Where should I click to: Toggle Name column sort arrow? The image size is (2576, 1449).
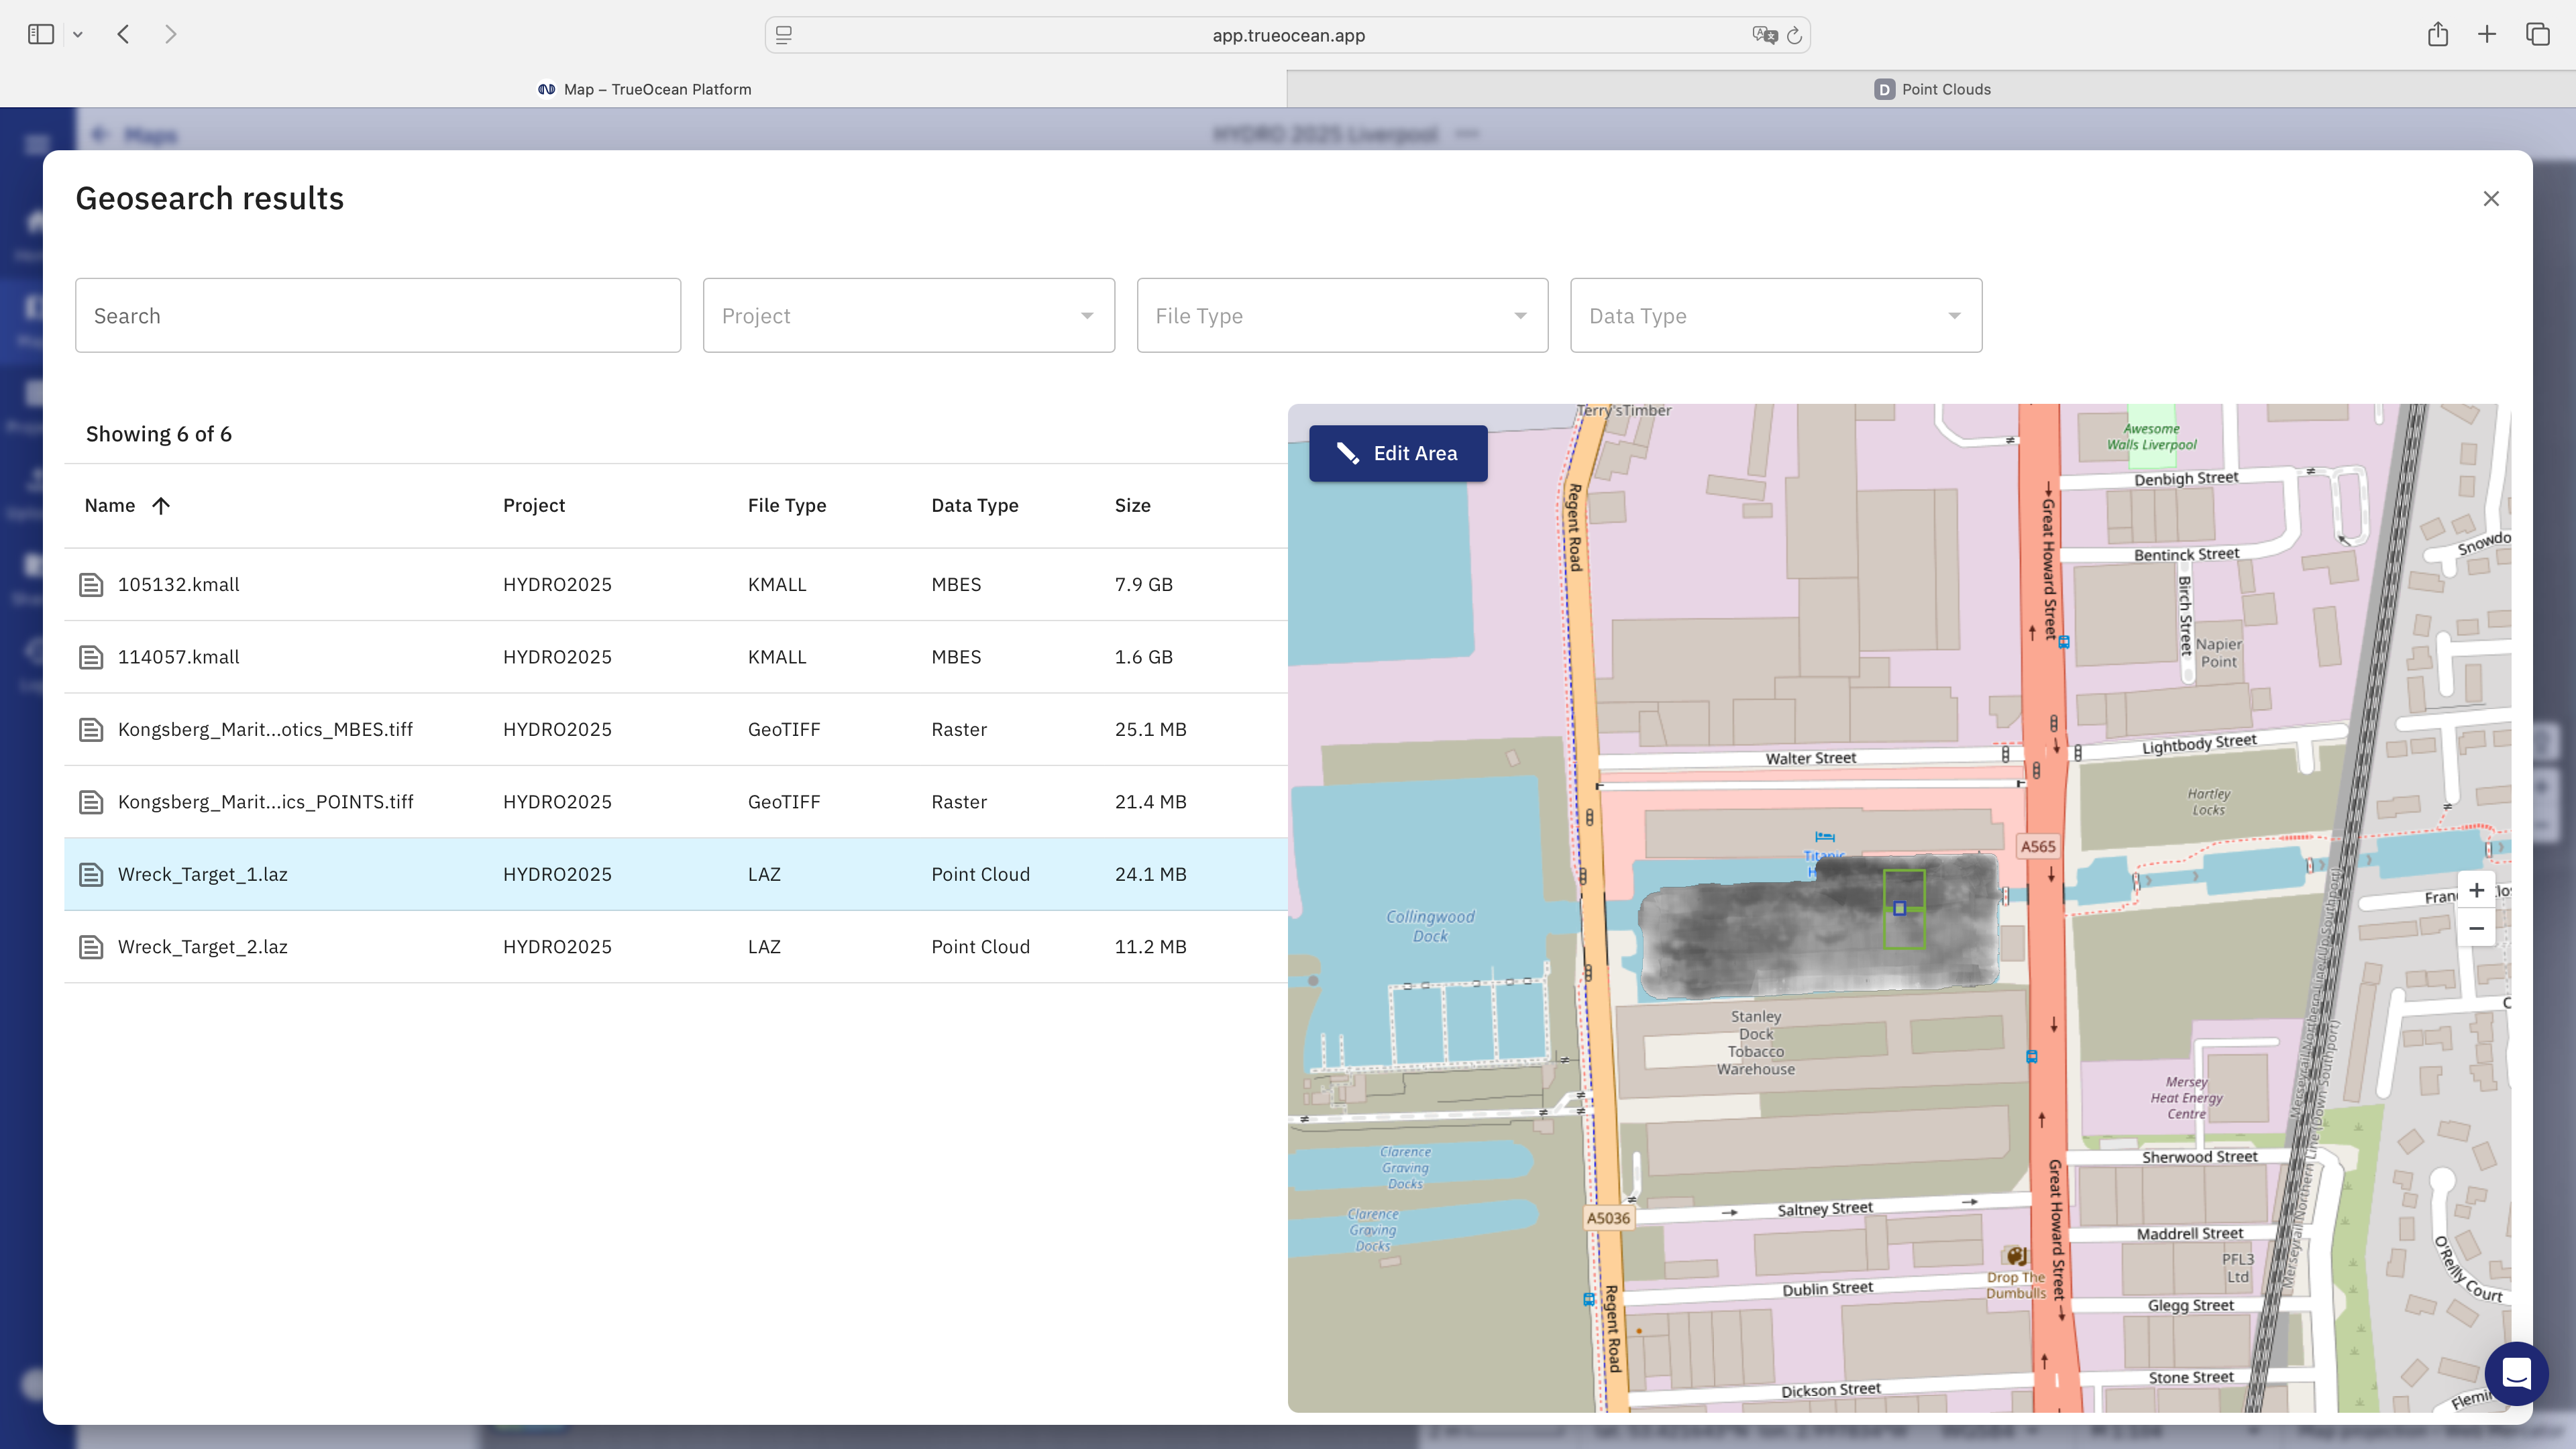click(161, 506)
